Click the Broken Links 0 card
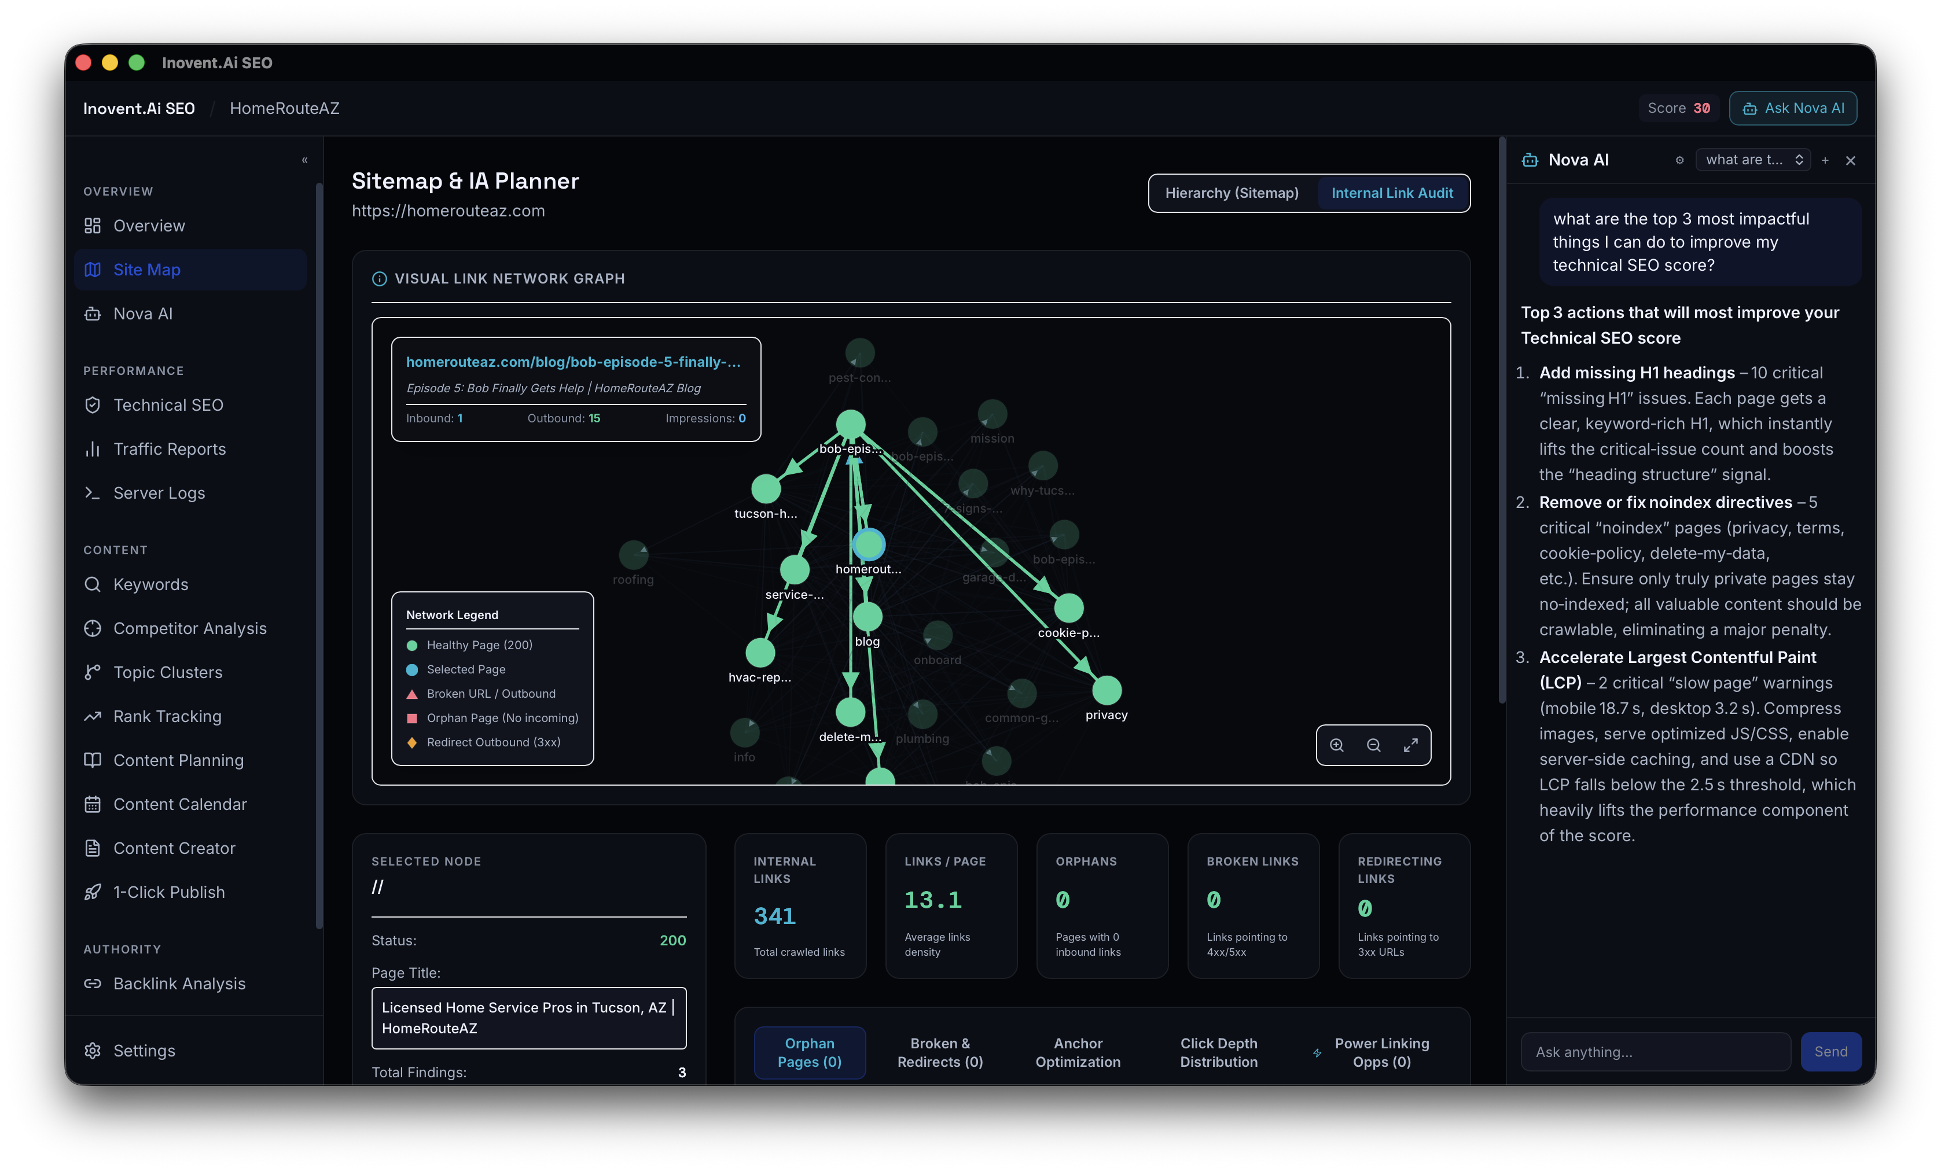1941x1171 pixels. coord(1253,905)
